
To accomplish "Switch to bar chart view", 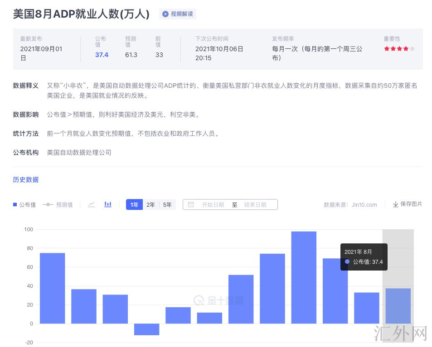I will tap(108, 204).
